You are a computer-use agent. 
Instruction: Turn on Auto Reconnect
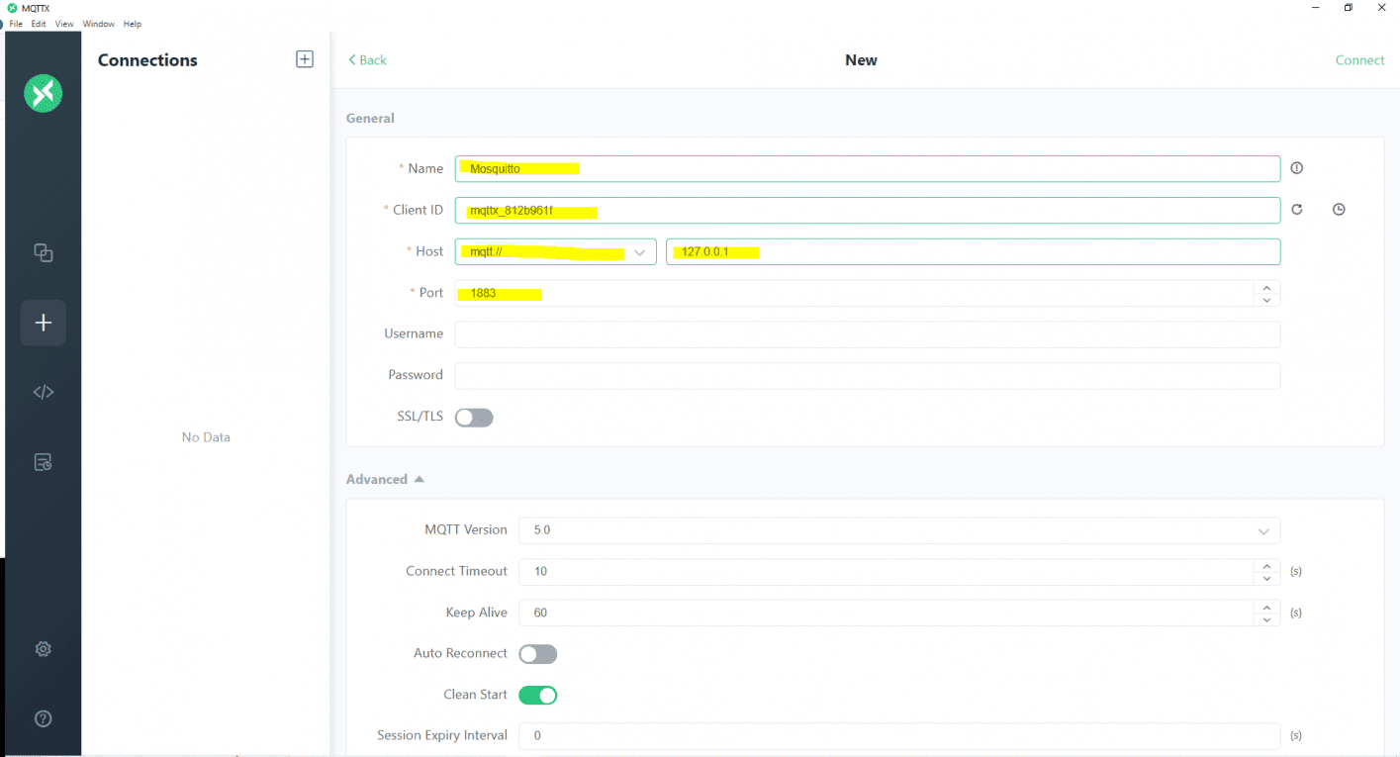pos(538,654)
